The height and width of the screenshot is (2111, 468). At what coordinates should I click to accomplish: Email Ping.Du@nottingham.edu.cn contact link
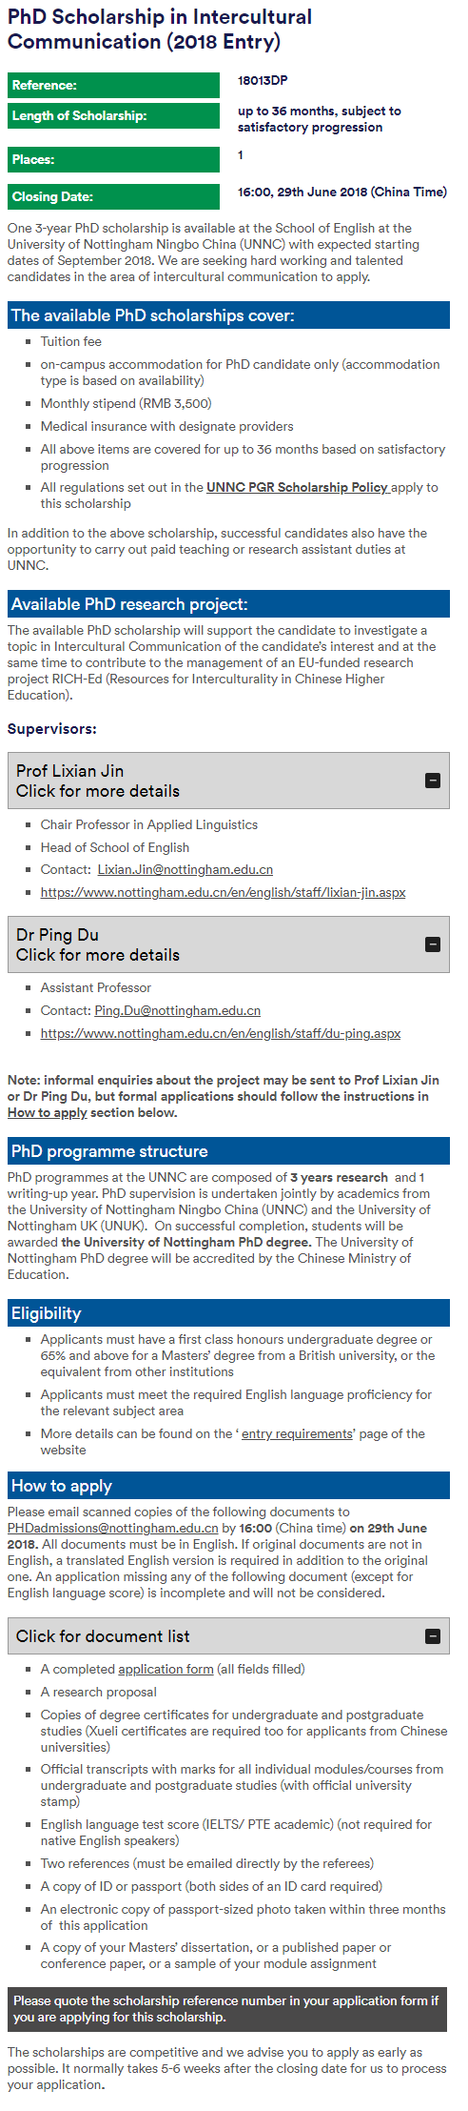tap(177, 1010)
